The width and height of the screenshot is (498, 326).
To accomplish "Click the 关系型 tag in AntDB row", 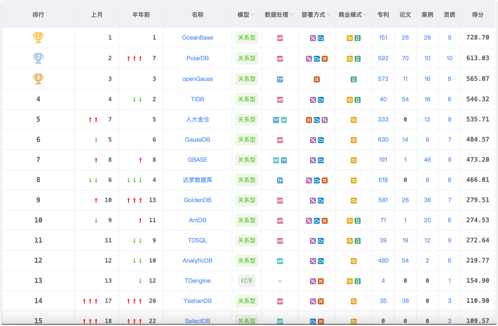I will tap(247, 220).
